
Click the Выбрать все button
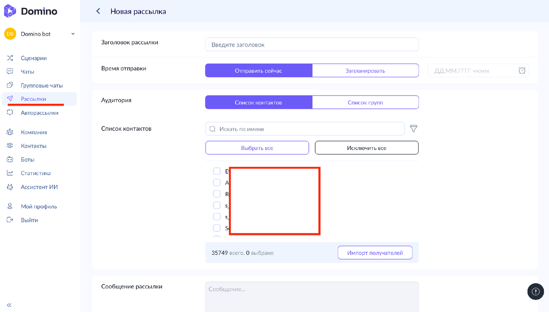(x=257, y=148)
